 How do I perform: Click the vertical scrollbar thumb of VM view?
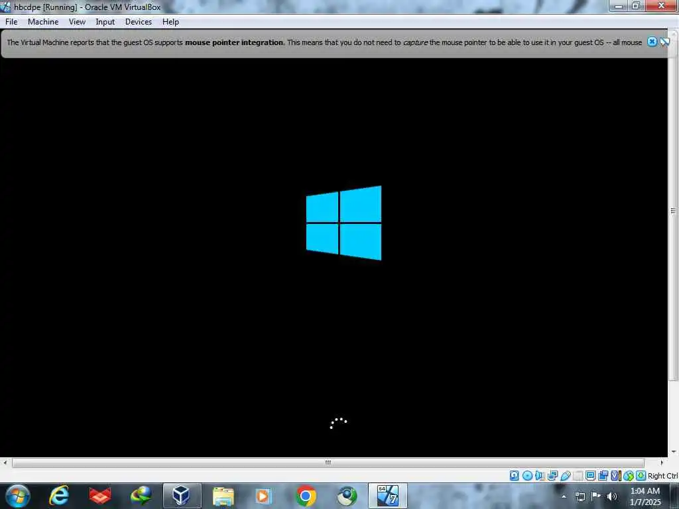[x=673, y=210]
